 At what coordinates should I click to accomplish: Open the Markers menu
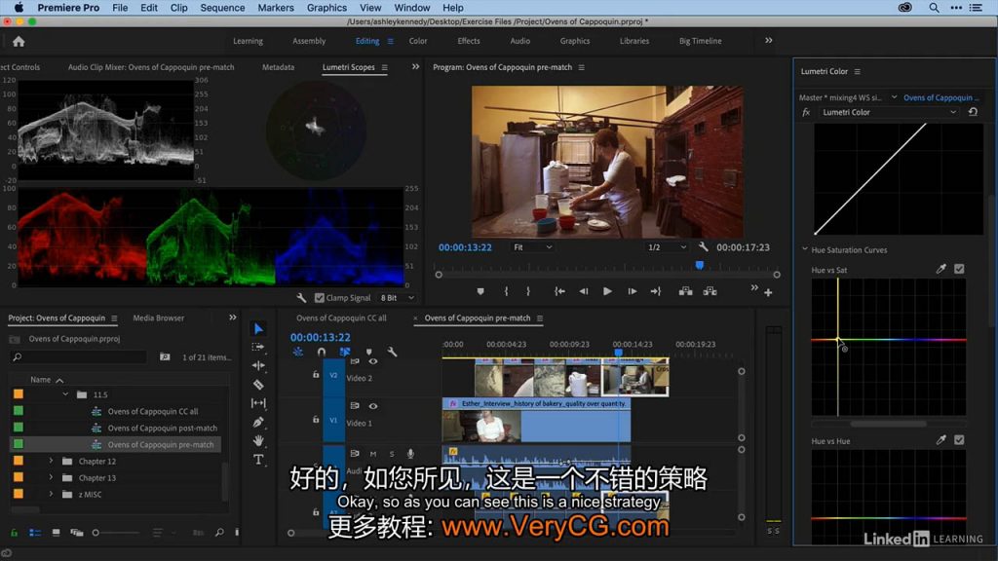tap(276, 8)
